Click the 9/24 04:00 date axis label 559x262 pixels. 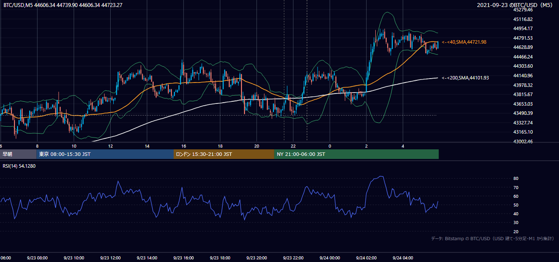tap(402, 258)
